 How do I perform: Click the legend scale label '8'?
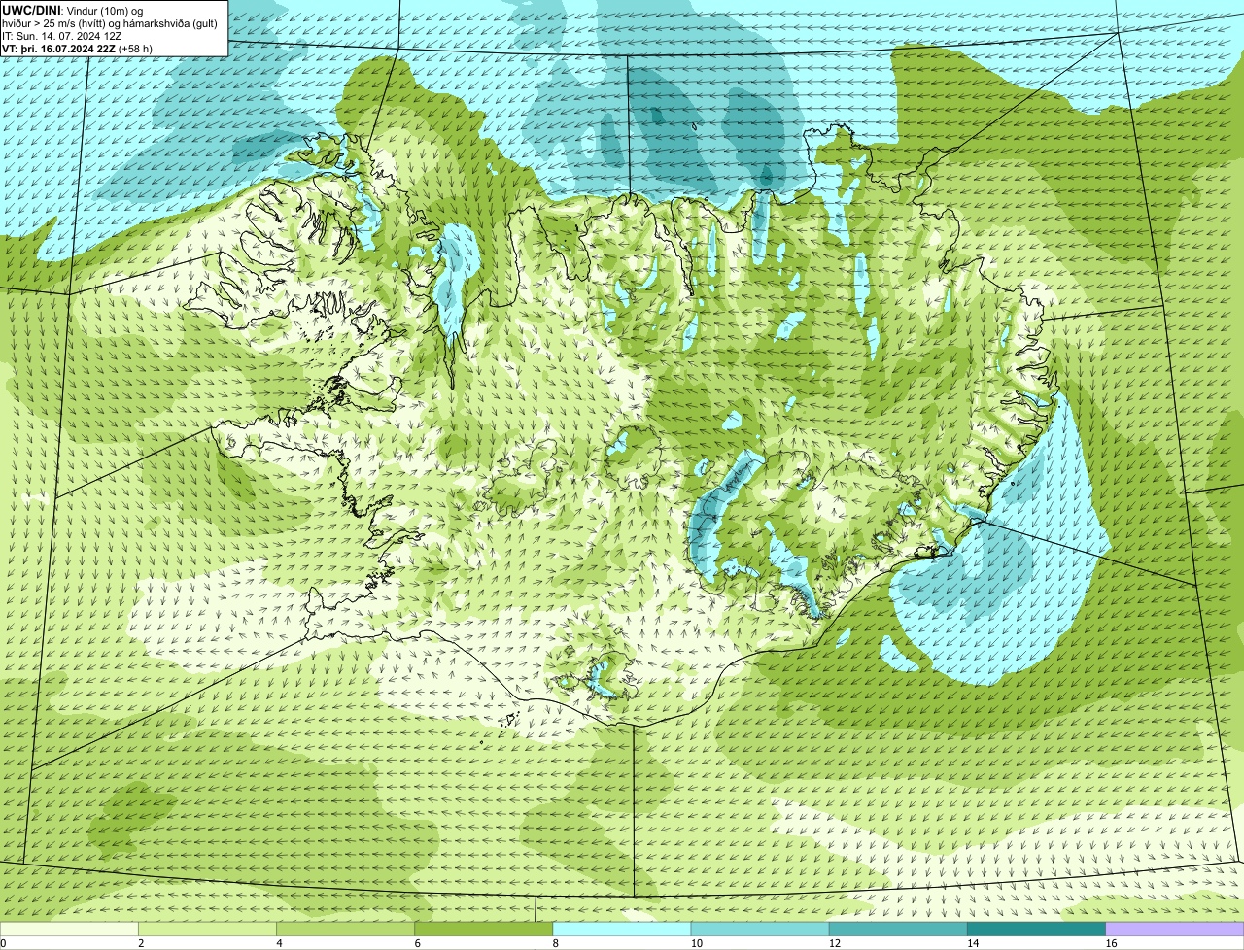556,943
